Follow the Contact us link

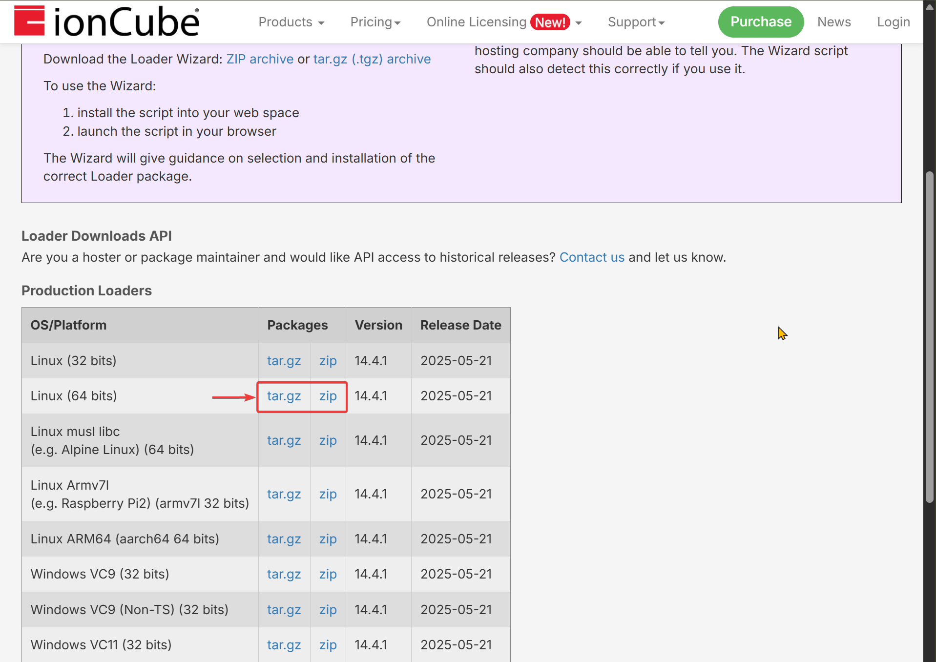592,257
